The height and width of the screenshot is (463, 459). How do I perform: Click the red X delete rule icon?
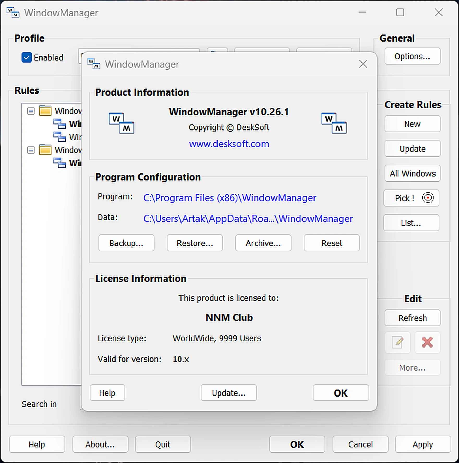point(427,342)
